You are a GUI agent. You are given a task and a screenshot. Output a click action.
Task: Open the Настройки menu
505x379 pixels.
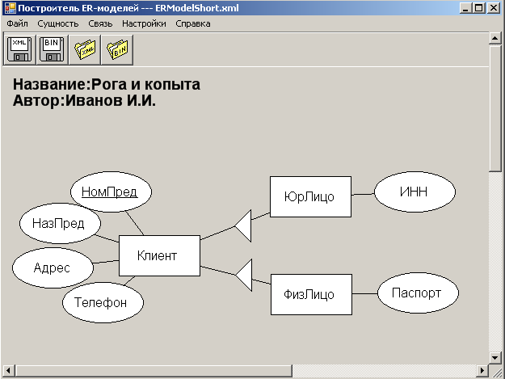pyautogui.click(x=144, y=23)
